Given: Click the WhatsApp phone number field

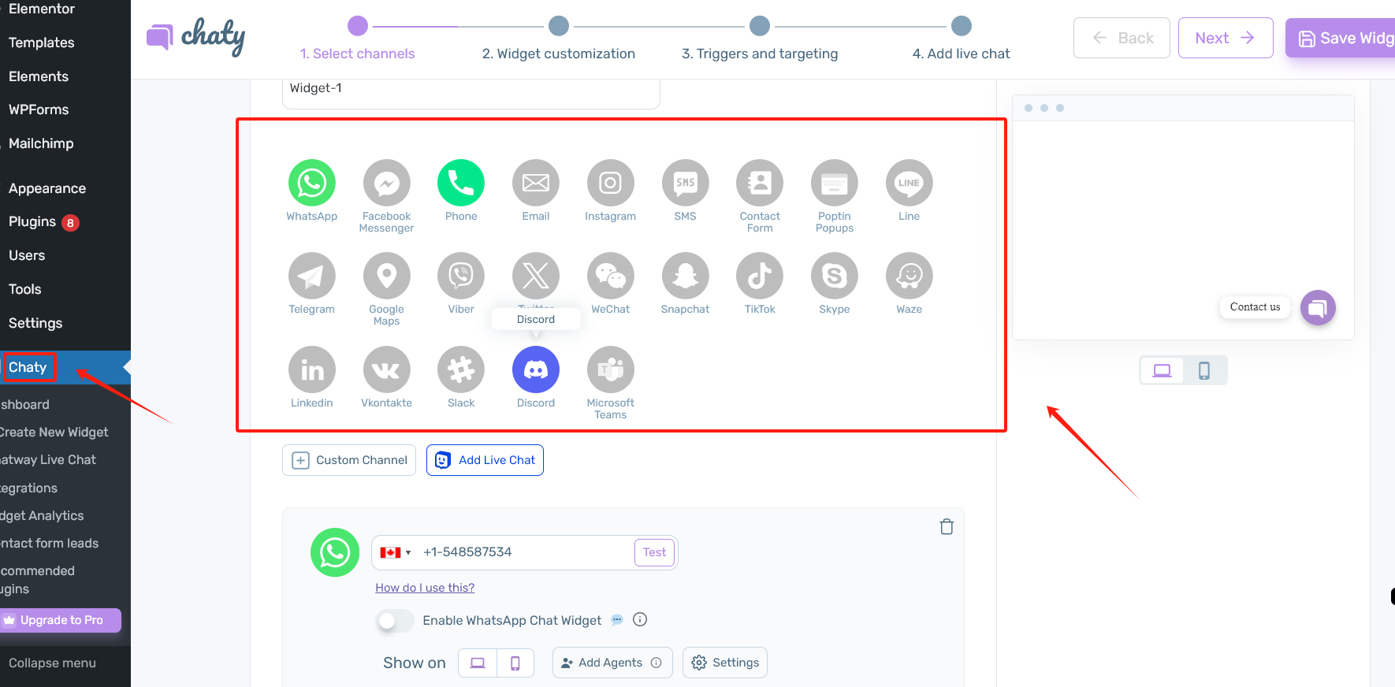Looking at the screenshot, I should point(524,552).
